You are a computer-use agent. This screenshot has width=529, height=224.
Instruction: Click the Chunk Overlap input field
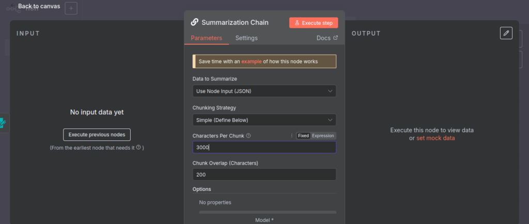point(264,174)
